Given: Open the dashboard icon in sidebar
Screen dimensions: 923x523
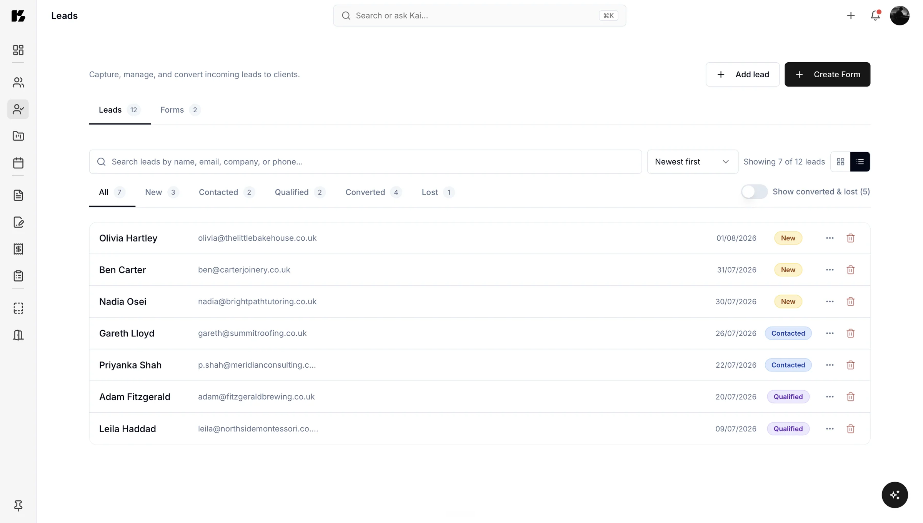Looking at the screenshot, I should point(18,50).
